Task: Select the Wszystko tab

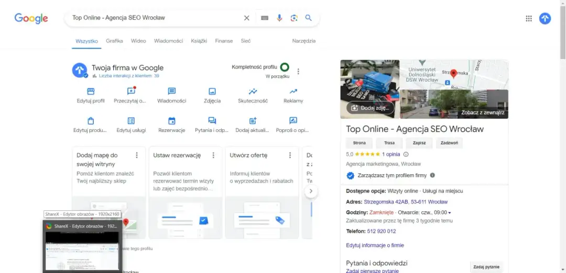Action: [x=86, y=41]
